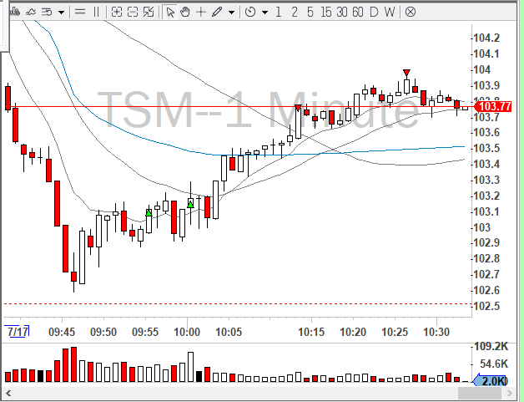Switch chart to 5 minute interval
The image size is (524, 402).
click(310, 13)
